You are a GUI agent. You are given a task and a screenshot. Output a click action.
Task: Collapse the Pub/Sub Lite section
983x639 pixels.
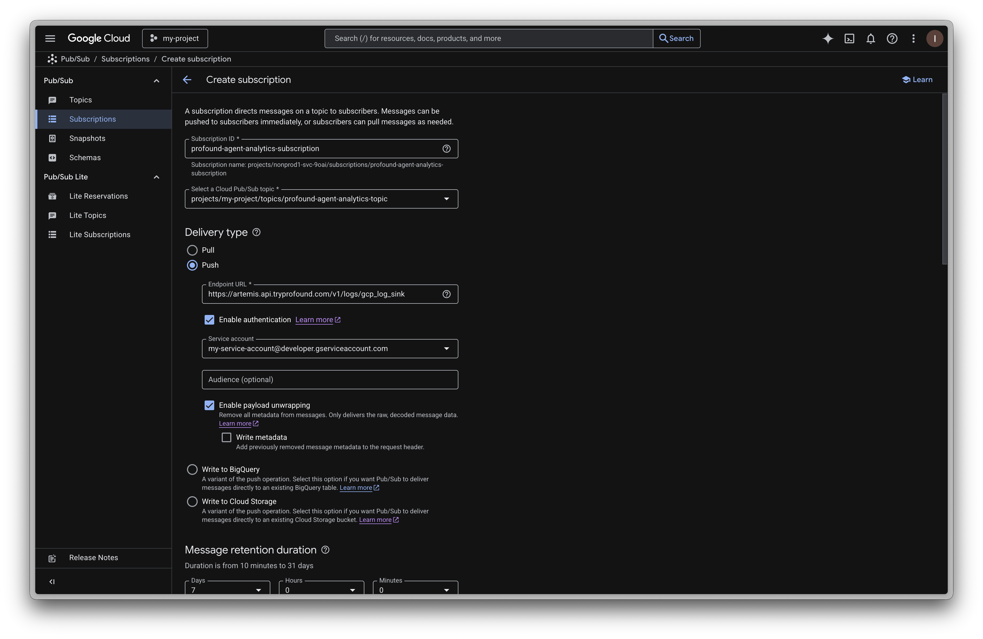click(x=157, y=177)
